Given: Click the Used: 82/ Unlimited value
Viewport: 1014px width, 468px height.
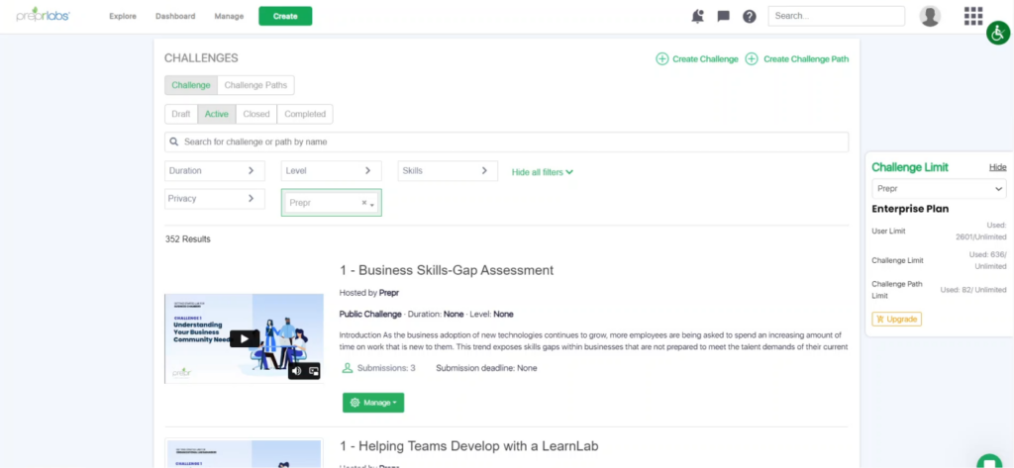Looking at the screenshot, I should [973, 290].
